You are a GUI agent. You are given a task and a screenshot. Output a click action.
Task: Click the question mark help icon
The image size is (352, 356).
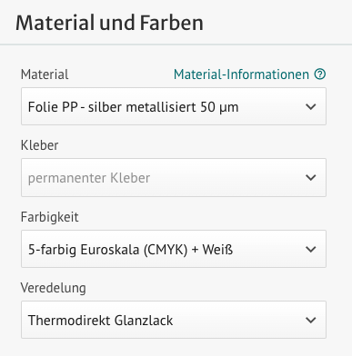(x=320, y=74)
